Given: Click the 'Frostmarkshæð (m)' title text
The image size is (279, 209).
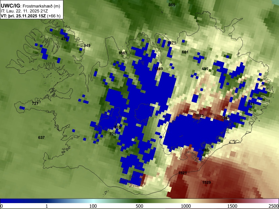Looking at the screenshot, I should click(x=41, y=6).
